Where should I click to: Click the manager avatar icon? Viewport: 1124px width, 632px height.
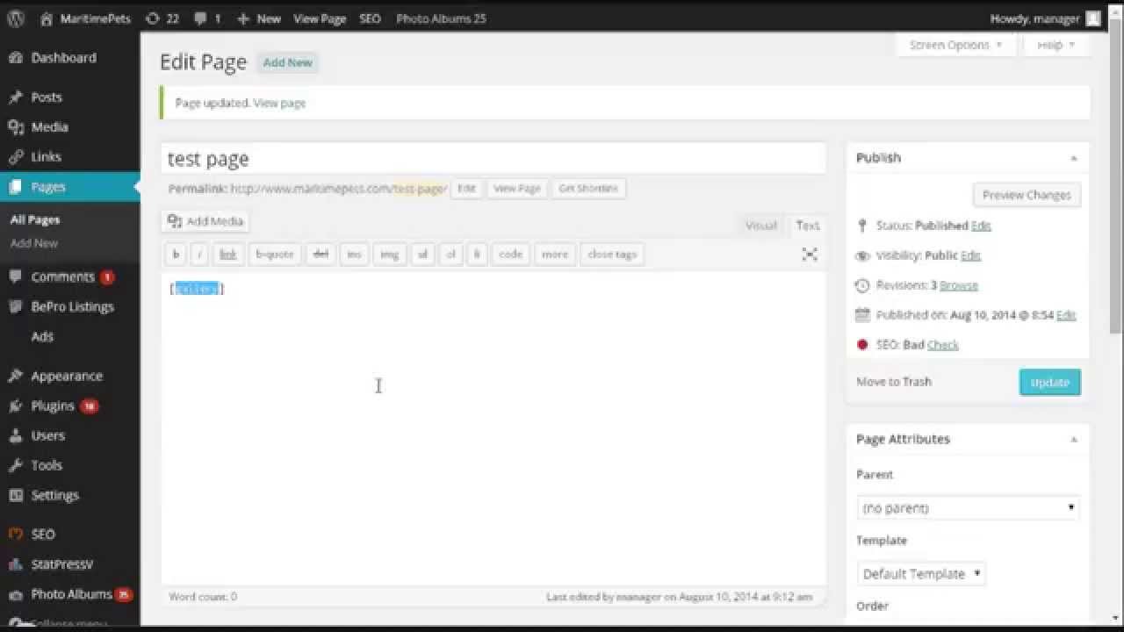point(1092,18)
